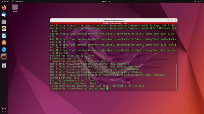Open the volume icon in top bar
This screenshot has height=114, width=204.
[198, 1]
